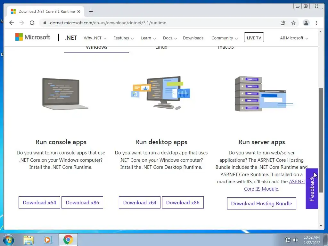Select the Linux OS tab
The height and width of the screenshot is (246, 328).
point(161,48)
